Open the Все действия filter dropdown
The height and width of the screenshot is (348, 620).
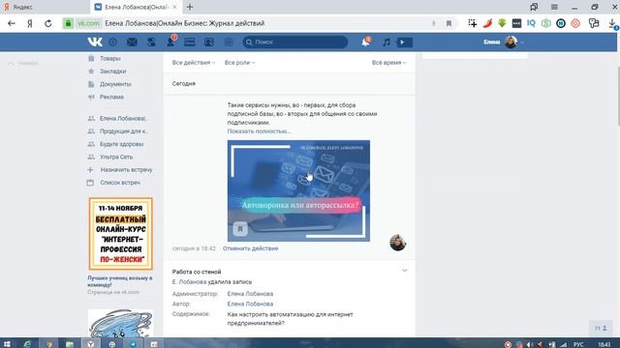tap(194, 62)
